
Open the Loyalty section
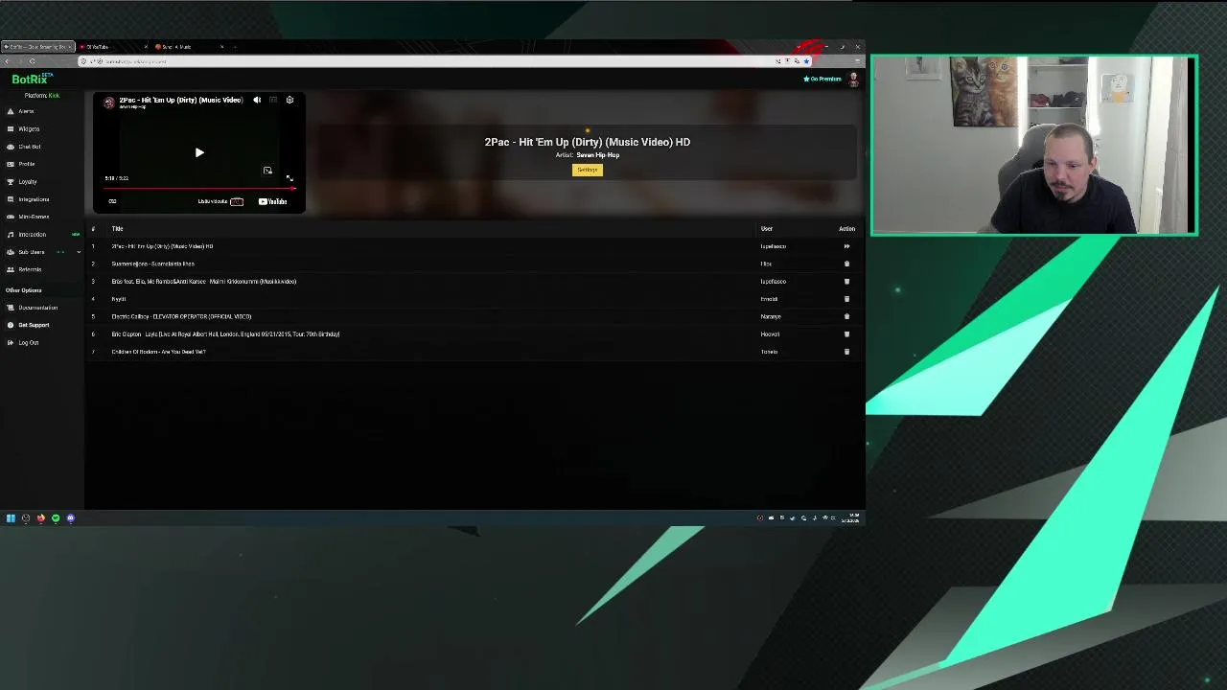[x=27, y=181]
